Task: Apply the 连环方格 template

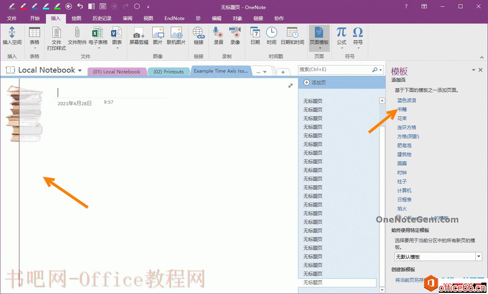Action: click(x=407, y=128)
